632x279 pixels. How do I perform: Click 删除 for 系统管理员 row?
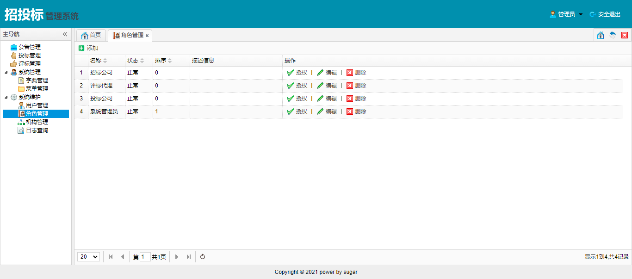click(356, 112)
